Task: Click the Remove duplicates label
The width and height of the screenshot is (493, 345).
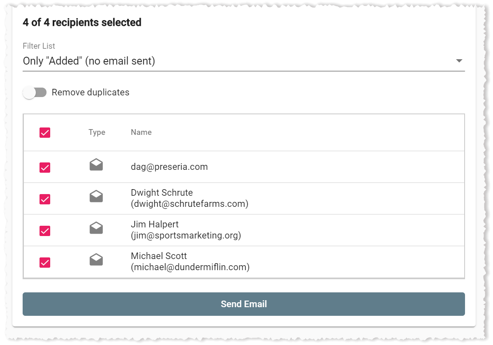Action: pos(91,93)
